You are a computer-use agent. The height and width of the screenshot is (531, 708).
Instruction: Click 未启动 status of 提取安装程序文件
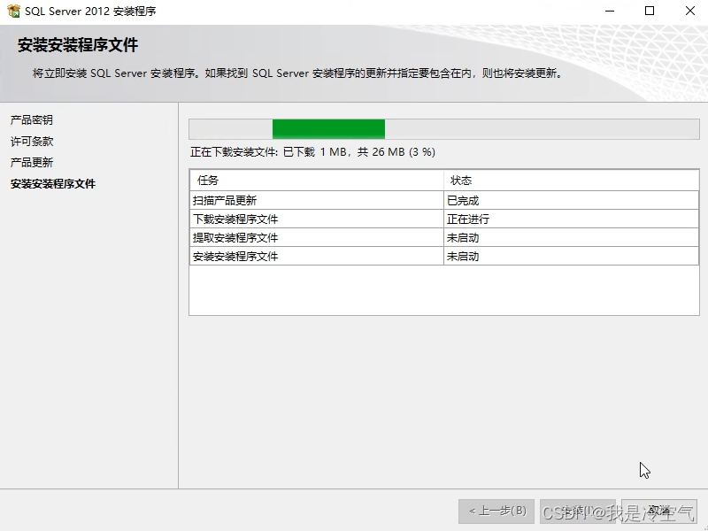coord(571,237)
